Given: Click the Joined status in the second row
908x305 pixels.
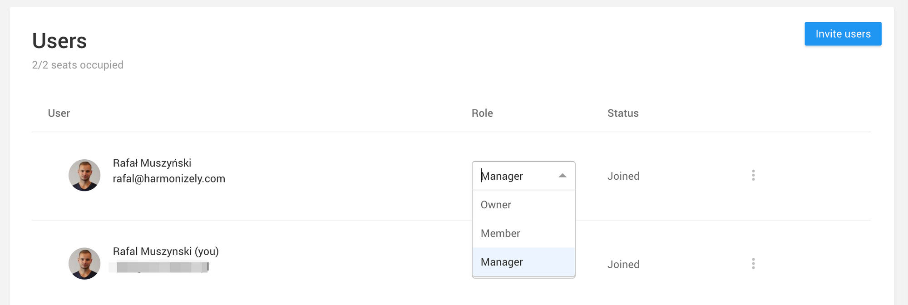Looking at the screenshot, I should point(623,264).
